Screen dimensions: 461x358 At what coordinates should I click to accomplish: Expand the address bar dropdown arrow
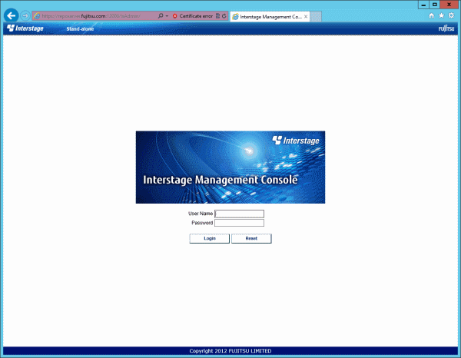167,16
